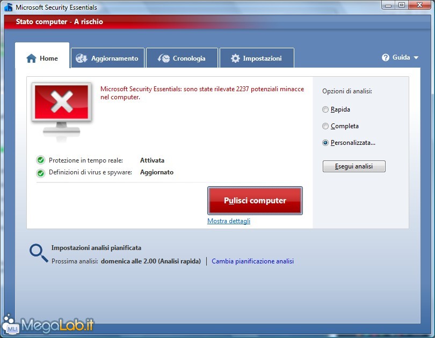Close the Microsoft Security Essentials window
Image resolution: width=435 pixels, height=338 pixels.
pos(419,5)
